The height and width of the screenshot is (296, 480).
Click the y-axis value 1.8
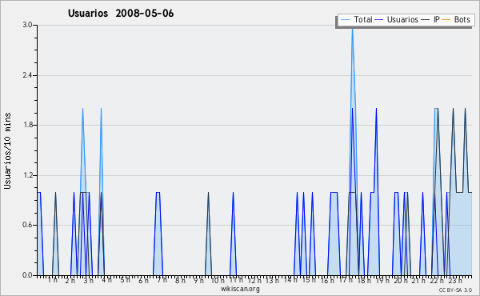(x=27, y=125)
